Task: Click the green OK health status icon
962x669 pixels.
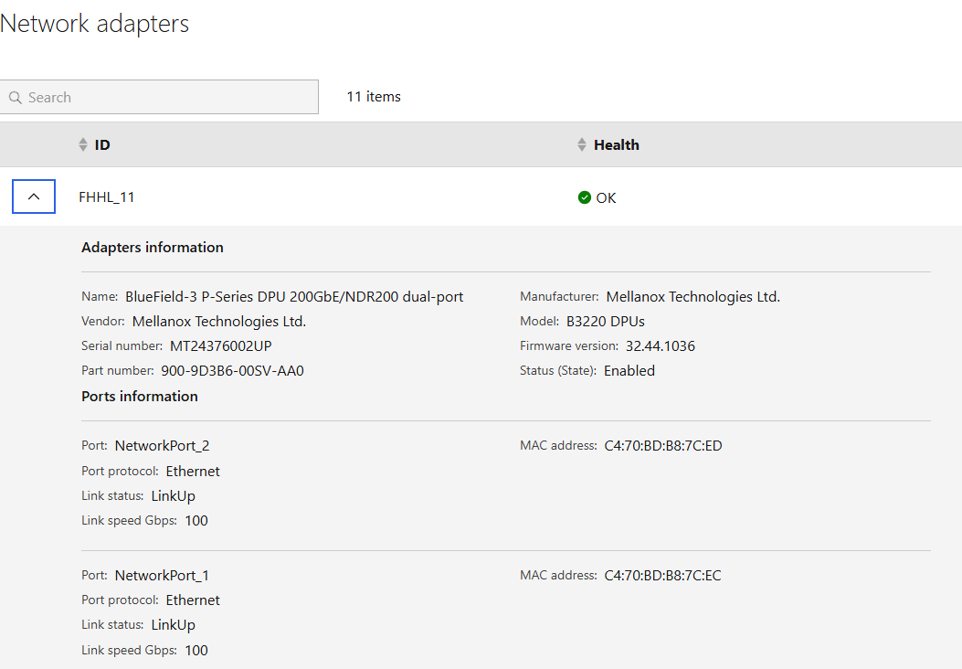Action: [x=585, y=197]
